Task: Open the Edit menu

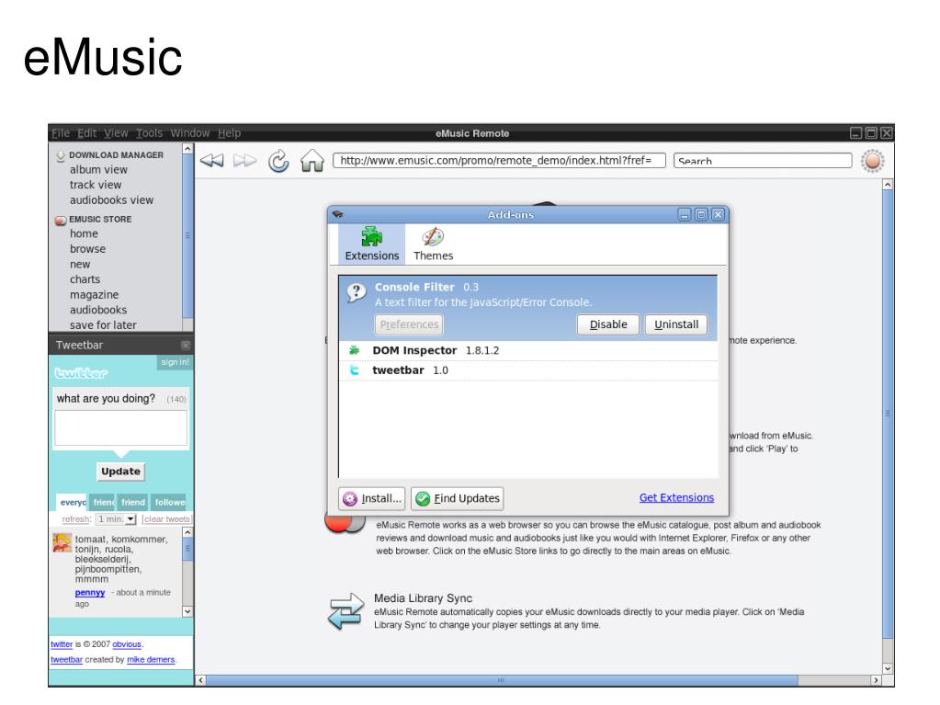Action: coord(87,133)
